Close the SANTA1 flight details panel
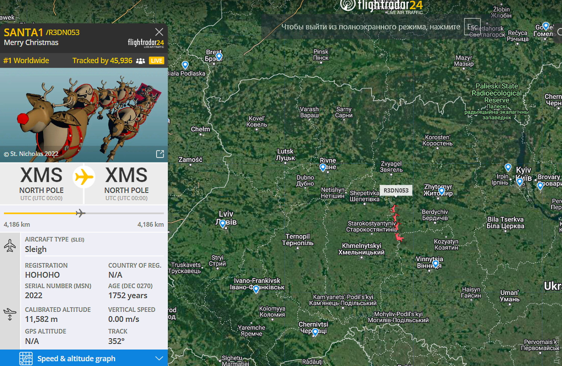The width and height of the screenshot is (562, 366). click(x=159, y=32)
